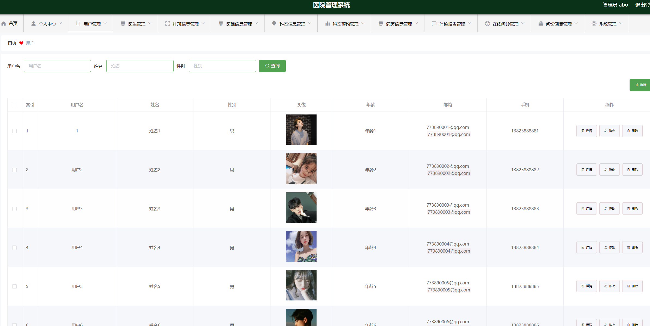Expand the 排班信息管理 menu chevron
Screen dimensions: 650x326
tap(203, 23)
